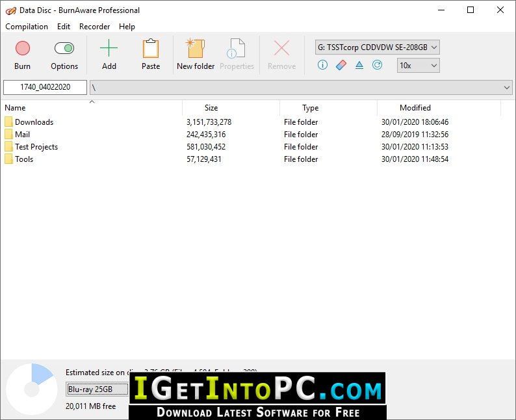
Task: Click the refresh drive icon
Action: tap(377, 65)
